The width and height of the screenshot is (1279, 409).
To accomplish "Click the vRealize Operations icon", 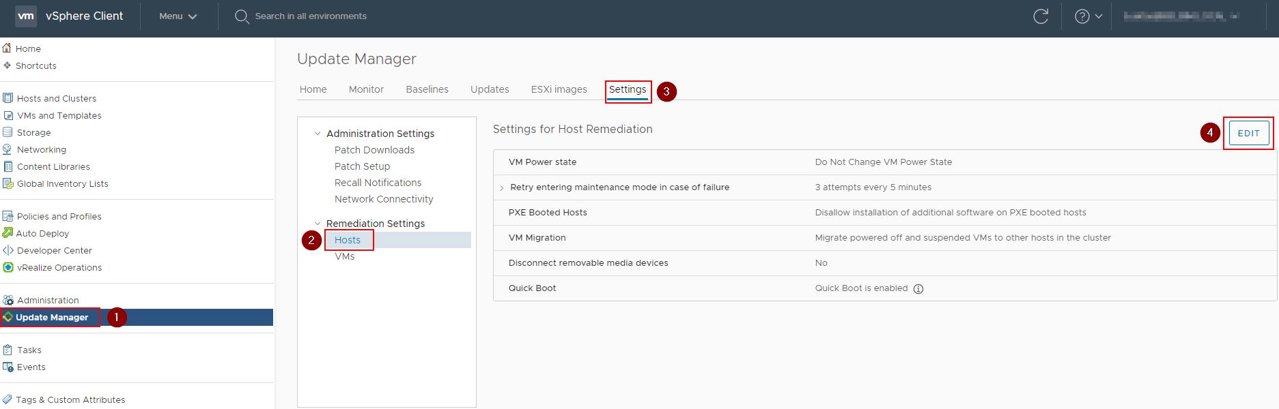I will (8, 267).
